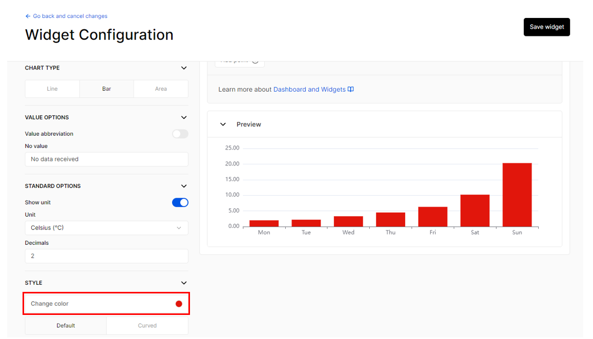Click the Widget Configuration heading
The height and width of the screenshot is (339, 593).
point(99,35)
